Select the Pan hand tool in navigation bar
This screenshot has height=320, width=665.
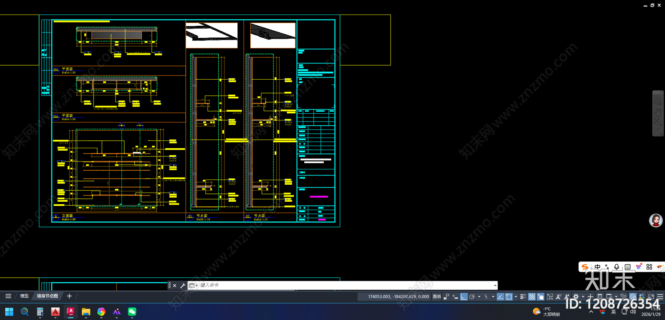[x=658, y=112]
